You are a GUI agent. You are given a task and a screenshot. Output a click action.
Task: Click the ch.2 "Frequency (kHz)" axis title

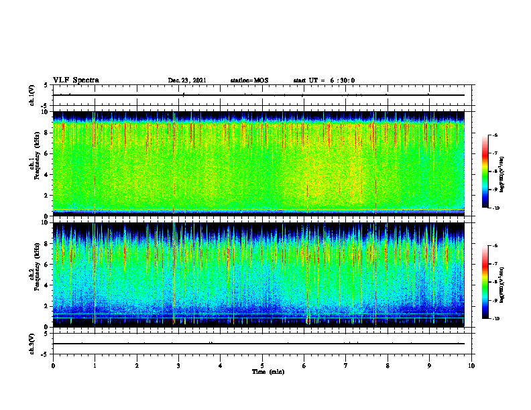click(37, 267)
